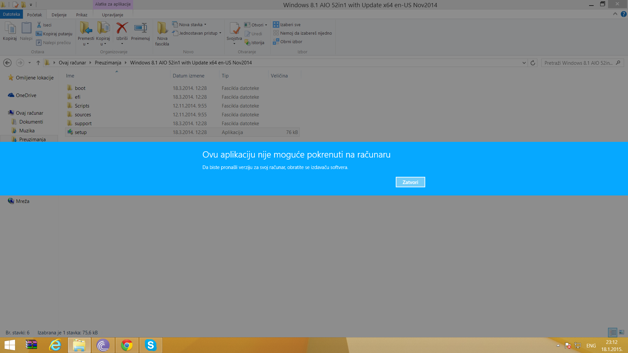Collapse the ribbon with chevron

pyautogui.click(x=615, y=14)
